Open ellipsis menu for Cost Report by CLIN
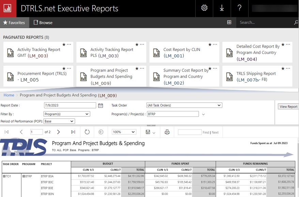The width and height of the screenshot is (299, 197). (215, 44)
